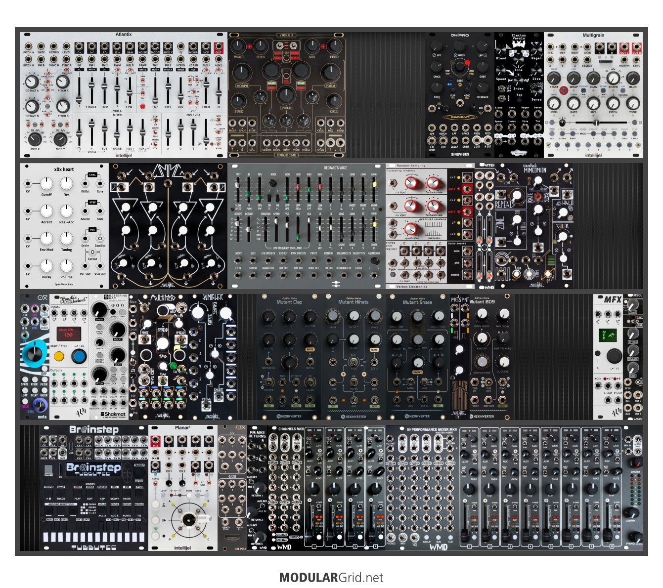Turn Pamela's blue encoder knob
Image resolution: width=663 pixels, height=588 pixels.
click(79, 356)
